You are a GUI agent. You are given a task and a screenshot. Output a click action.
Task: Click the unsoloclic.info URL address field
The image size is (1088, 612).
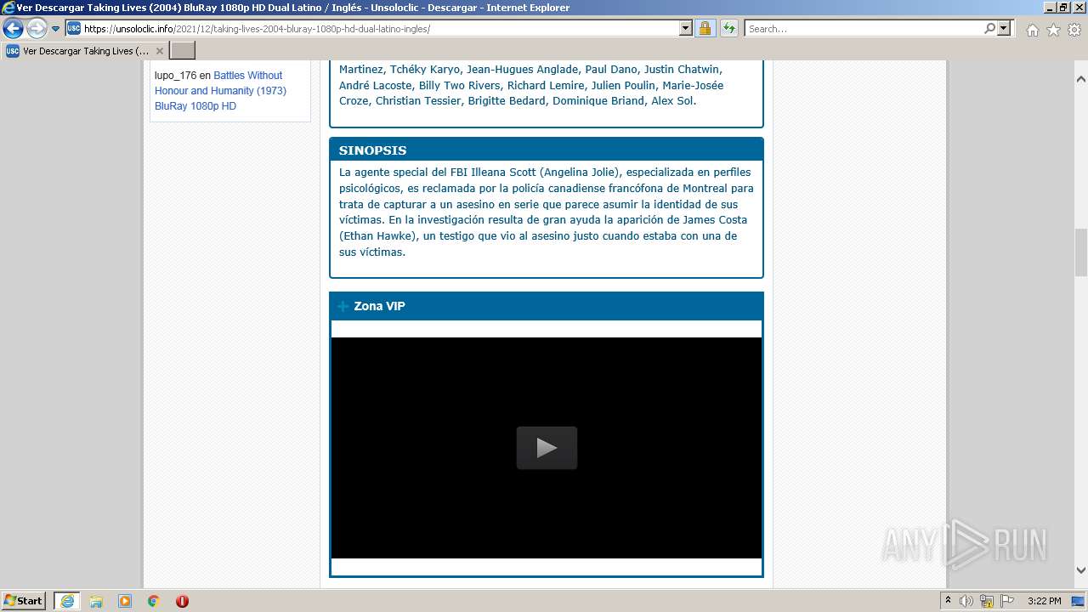coord(380,29)
